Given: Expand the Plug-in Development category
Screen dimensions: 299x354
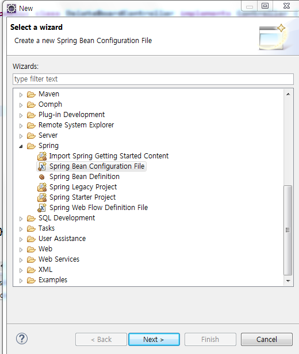Looking at the screenshot, I should click(21, 115).
